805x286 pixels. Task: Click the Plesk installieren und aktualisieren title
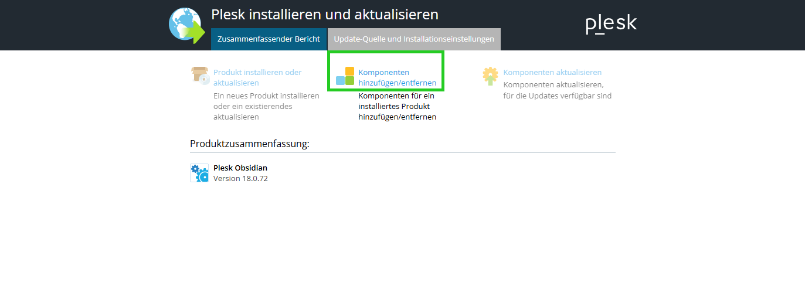pyautogui.click(x=325, y=15)
